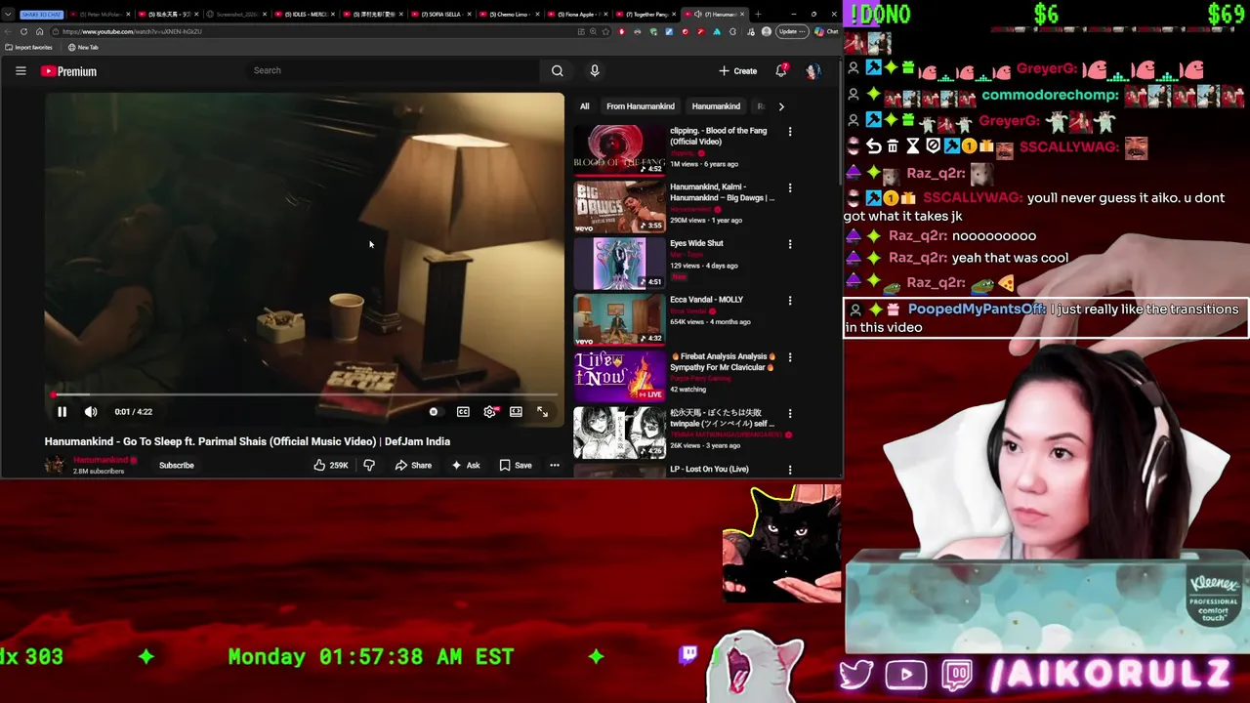Open the Hanumankind channel name link
This screenshot has height=703, width=1250.
[x=101, y=460]
